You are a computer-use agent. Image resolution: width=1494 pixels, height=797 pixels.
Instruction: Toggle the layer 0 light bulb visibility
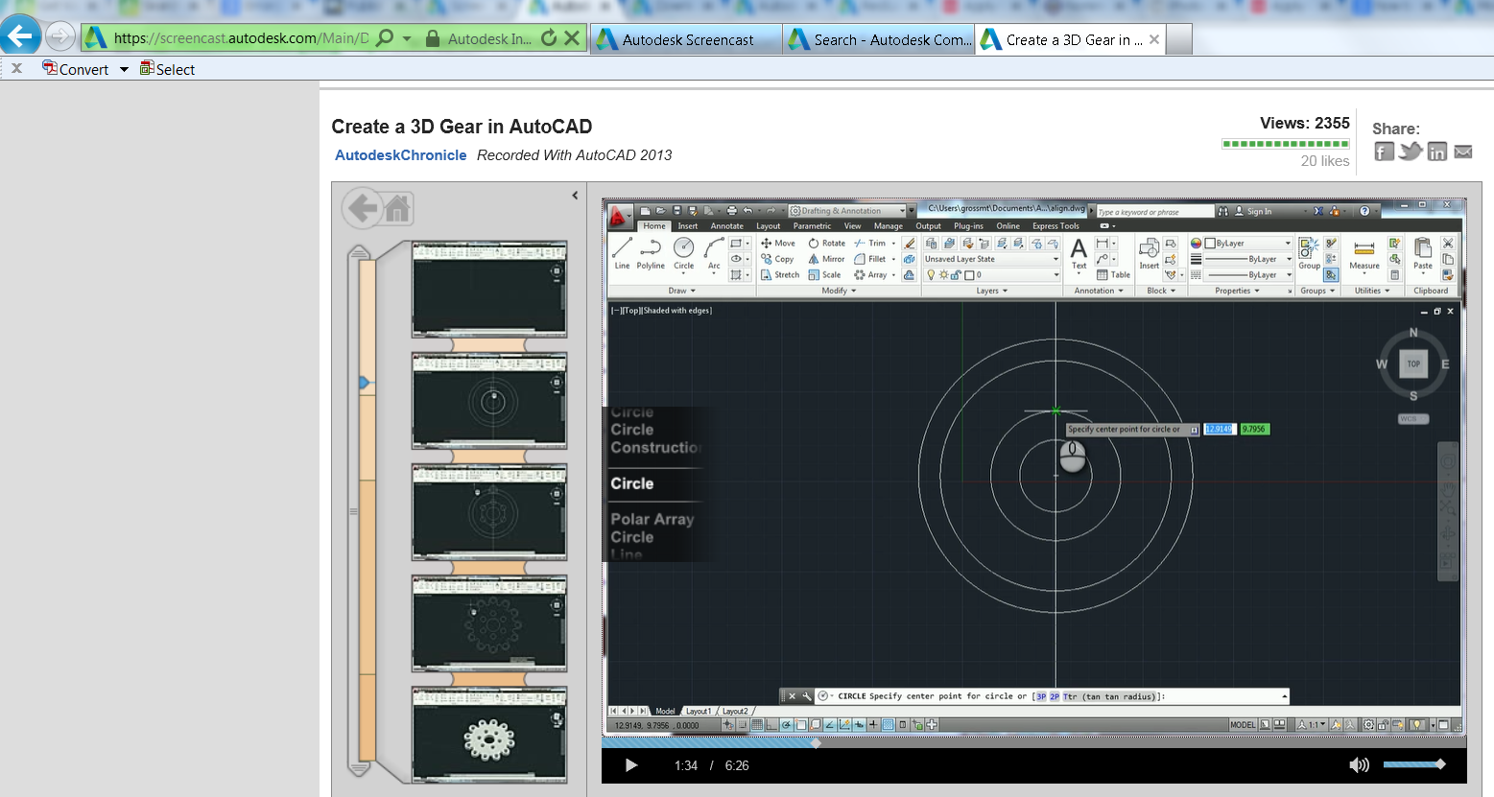932,274
